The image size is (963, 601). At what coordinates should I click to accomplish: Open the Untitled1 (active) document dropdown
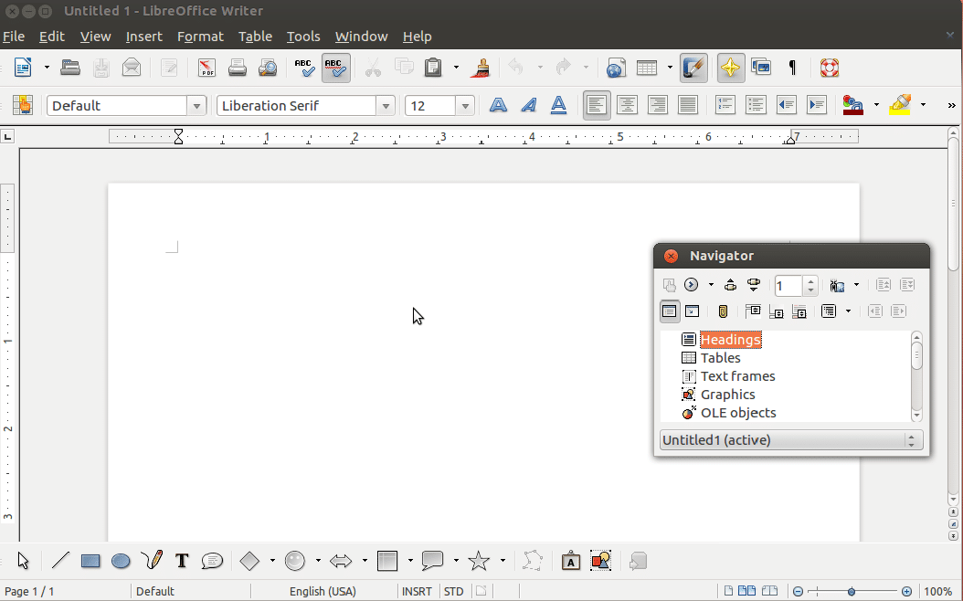[x=791, y=440]
